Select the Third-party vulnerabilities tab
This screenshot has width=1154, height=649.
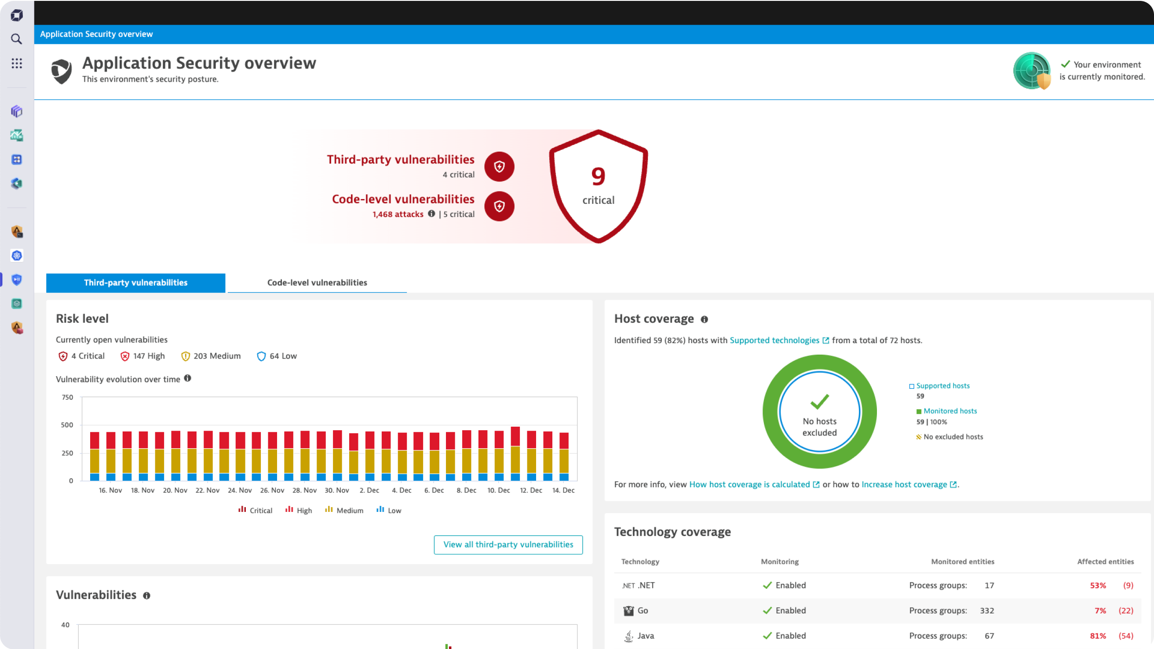[136, 283]
